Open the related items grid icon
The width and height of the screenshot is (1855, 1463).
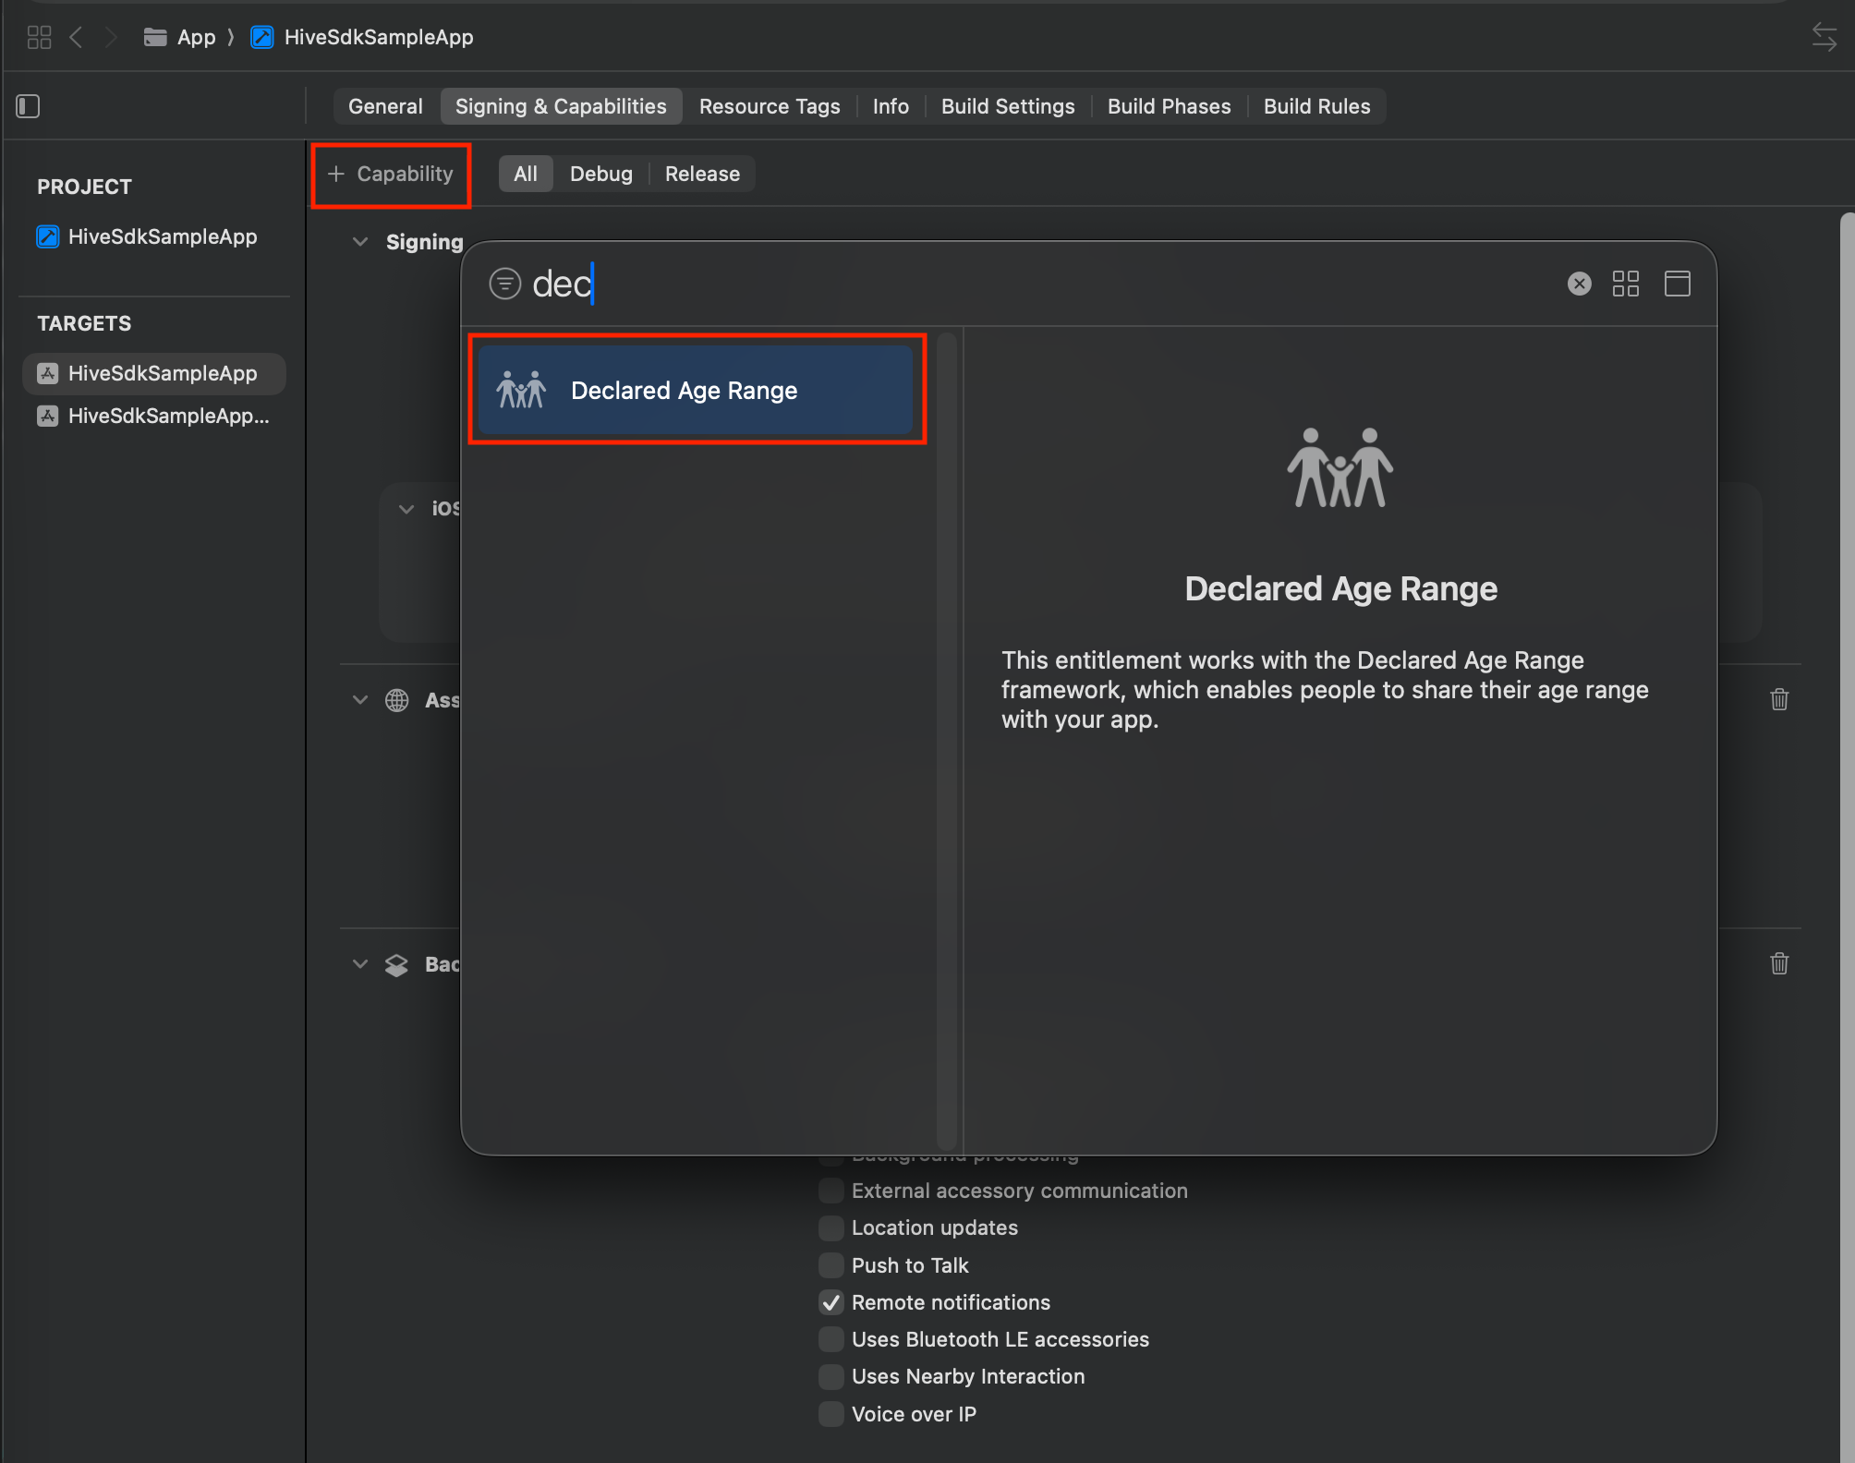pyautogui.click(x=39, y=37)
